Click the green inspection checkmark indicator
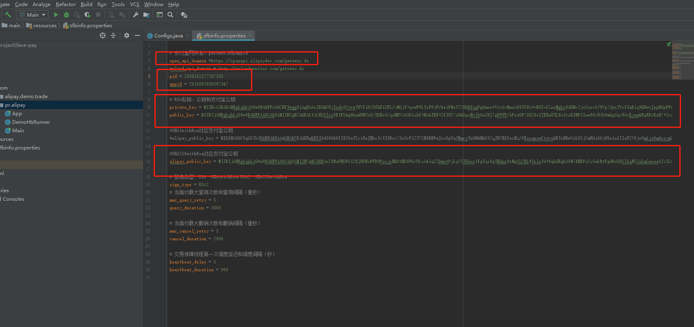Screen dimensions: 694x327 tap(669, 44)
